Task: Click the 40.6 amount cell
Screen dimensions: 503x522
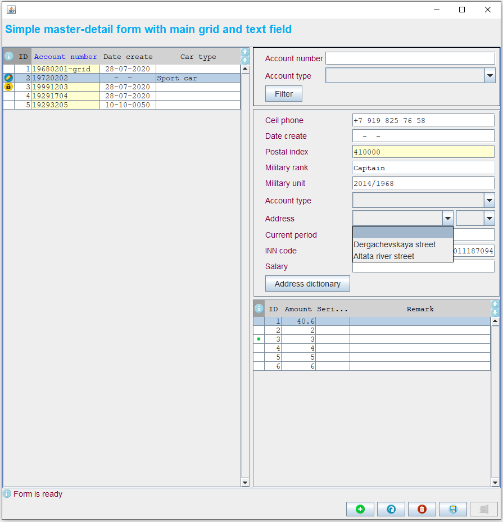Action: [x=298, y=321]
